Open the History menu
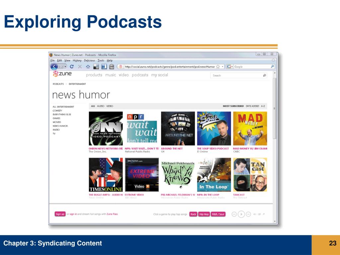 (77, 60)
